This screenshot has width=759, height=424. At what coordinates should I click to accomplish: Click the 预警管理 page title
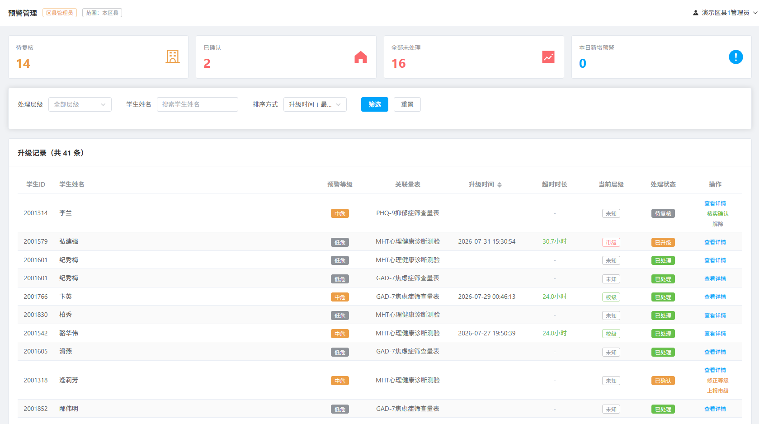(x=23, y=13)
